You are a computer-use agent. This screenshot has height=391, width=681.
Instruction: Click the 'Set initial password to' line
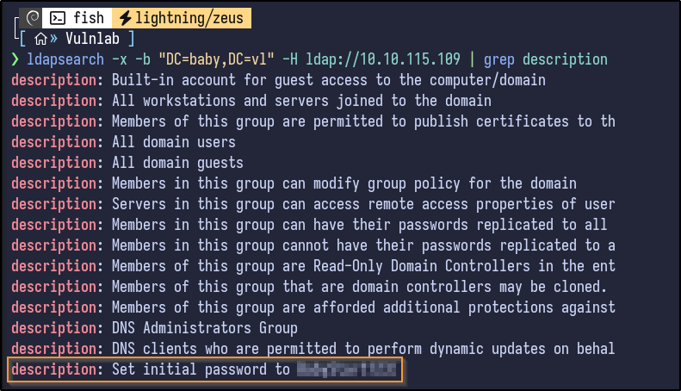(202, 370)
